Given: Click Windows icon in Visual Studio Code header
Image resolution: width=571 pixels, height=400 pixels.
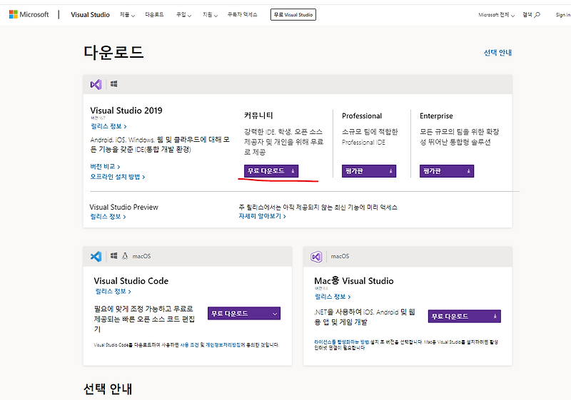Looking at the screenshot, I should coord(114,256).
